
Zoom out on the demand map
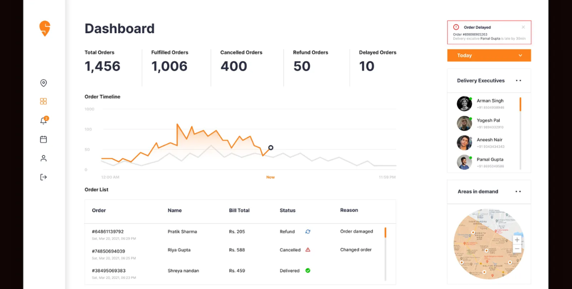[517, 248]
